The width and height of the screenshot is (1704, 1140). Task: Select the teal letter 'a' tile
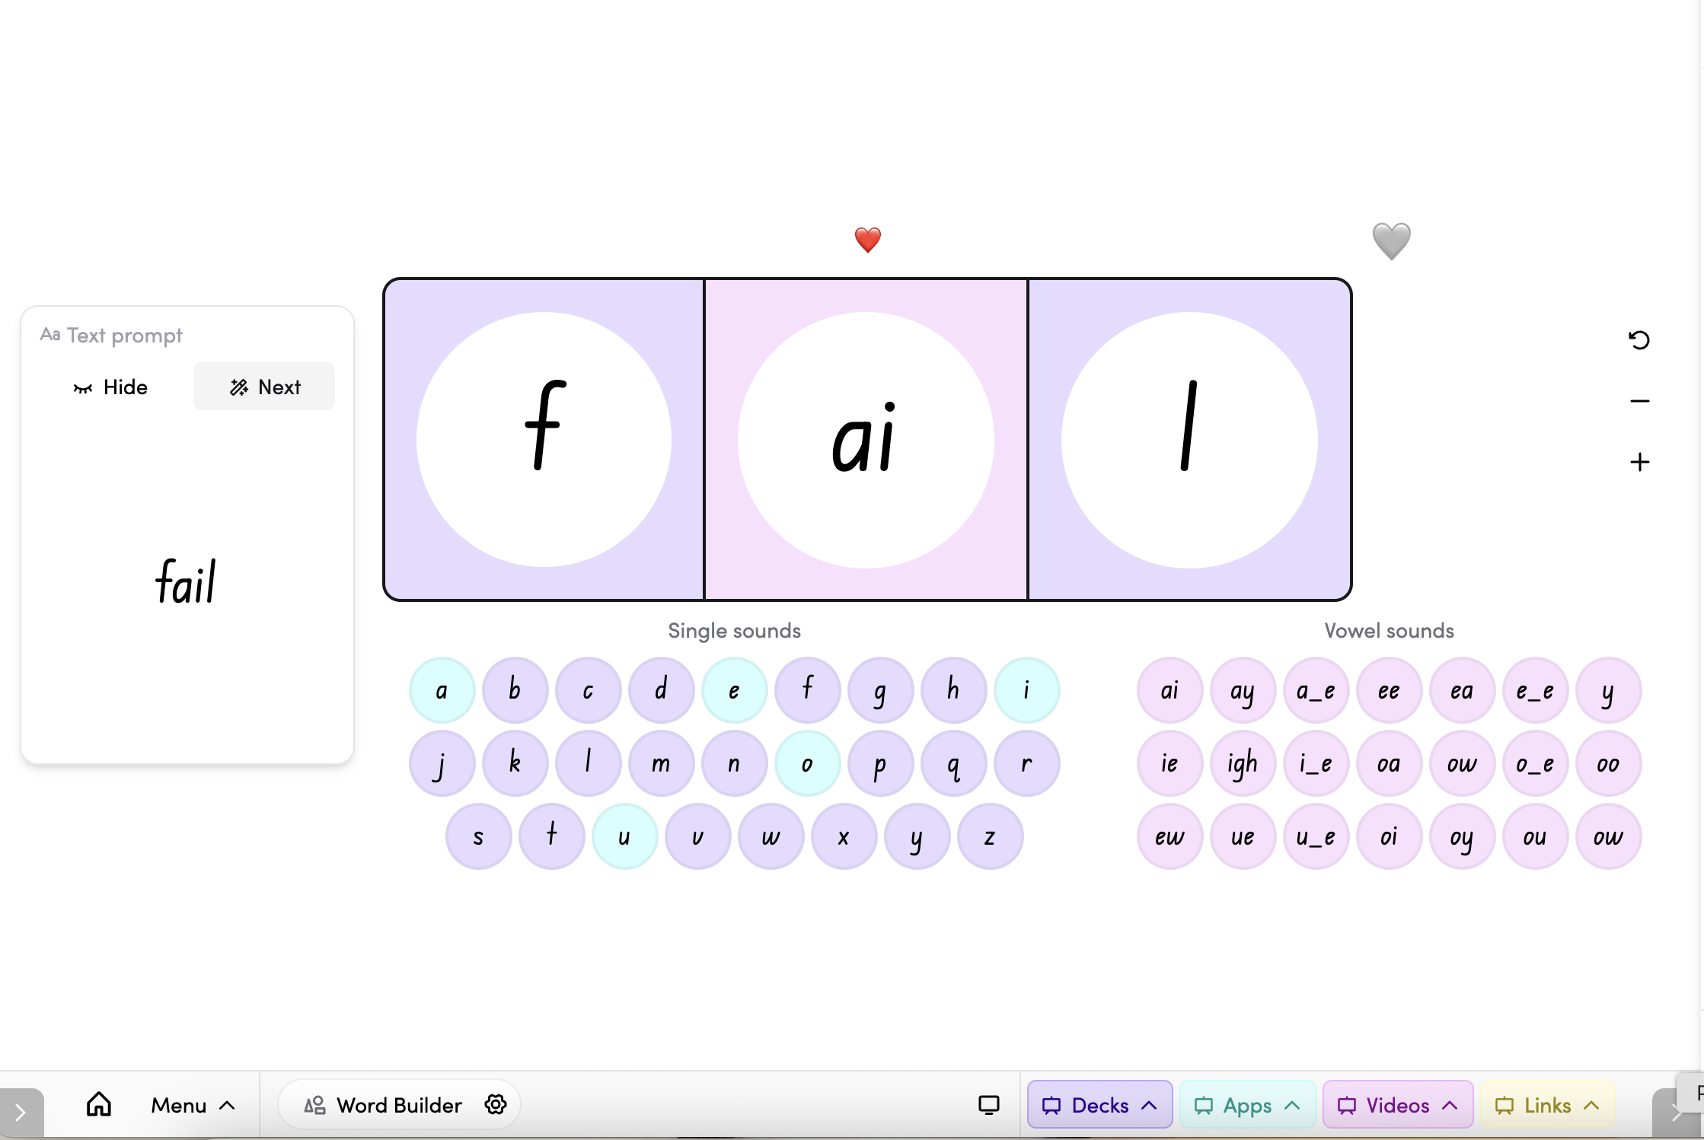442,690
